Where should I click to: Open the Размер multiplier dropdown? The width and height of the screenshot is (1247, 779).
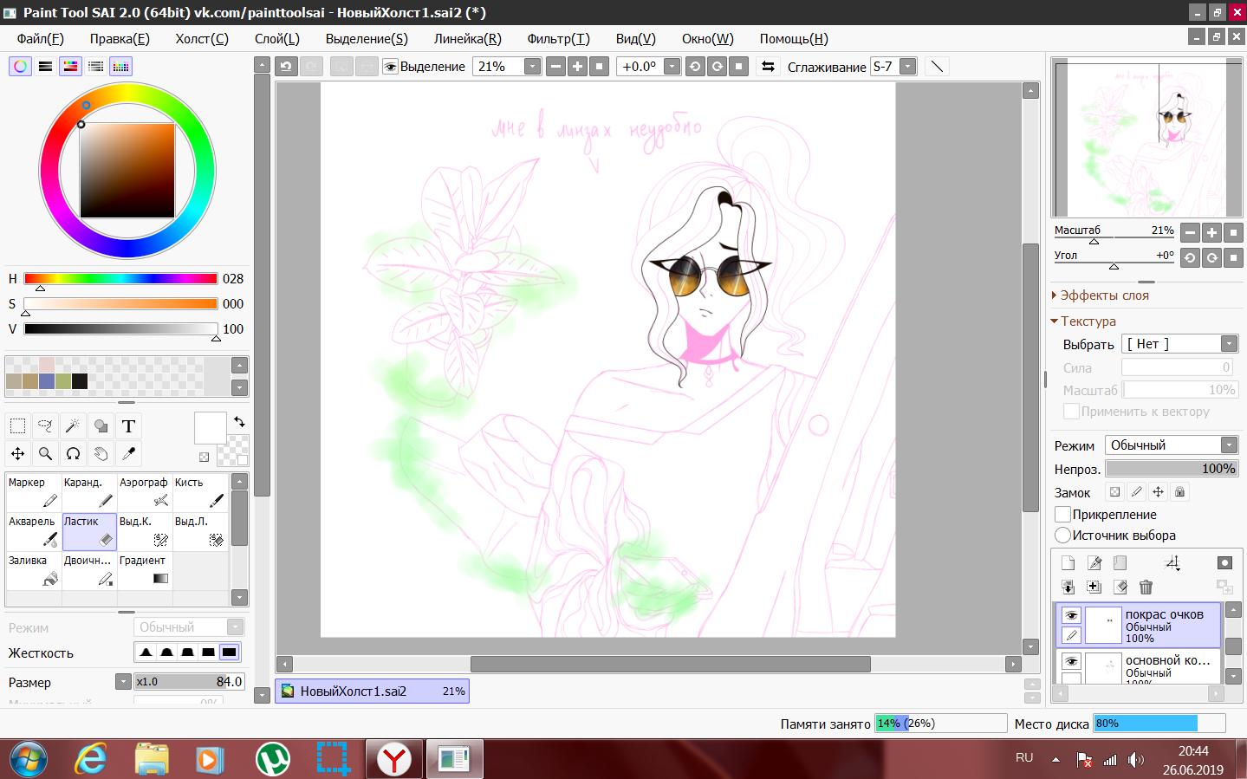point(123,682)
